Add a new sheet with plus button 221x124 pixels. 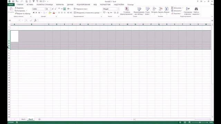(39, 119)
